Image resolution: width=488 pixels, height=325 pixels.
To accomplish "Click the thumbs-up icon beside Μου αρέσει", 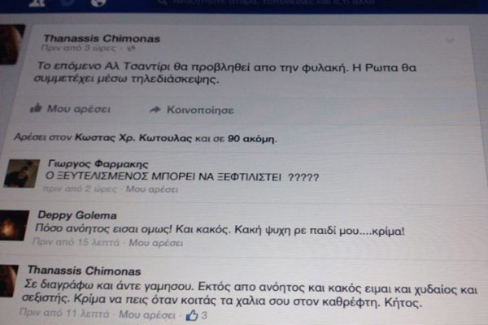I will click(x=36, y=108).
